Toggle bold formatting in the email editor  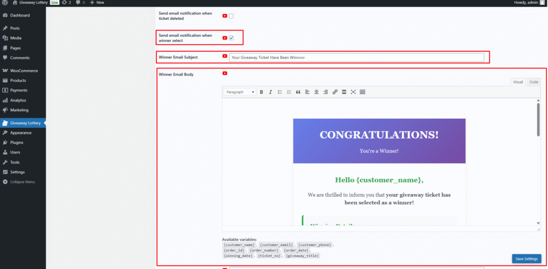pos(261,92)
